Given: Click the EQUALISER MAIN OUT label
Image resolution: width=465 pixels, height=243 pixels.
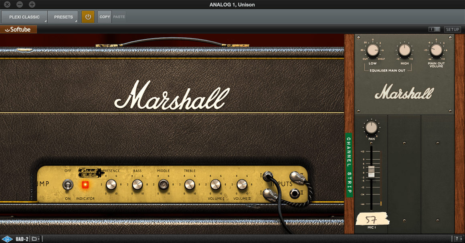Looking at the screenshot, I should (x=387, y=71).
